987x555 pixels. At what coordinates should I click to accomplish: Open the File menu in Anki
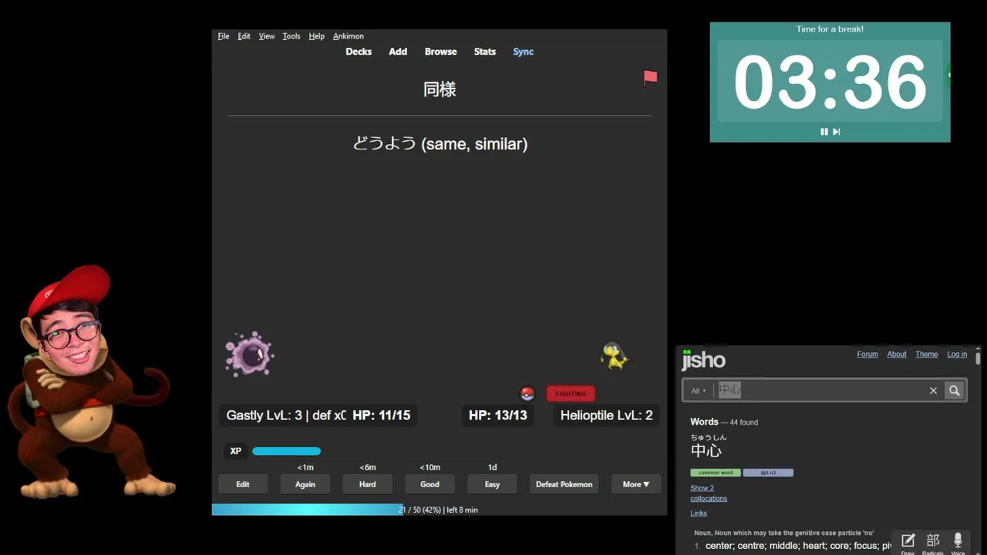point(224,36)
